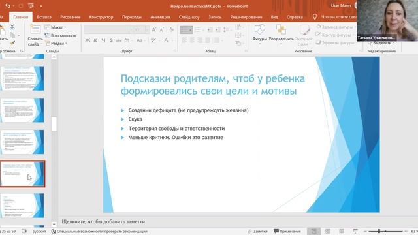Image resolution: width=418 pixels, height=235 pixels.
Task: Toggle bold Ж formatting
Action: 88,40
